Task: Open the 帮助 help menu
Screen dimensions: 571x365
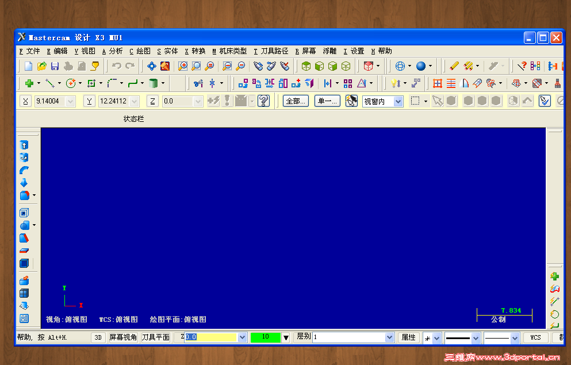Action: click(381, 51)
